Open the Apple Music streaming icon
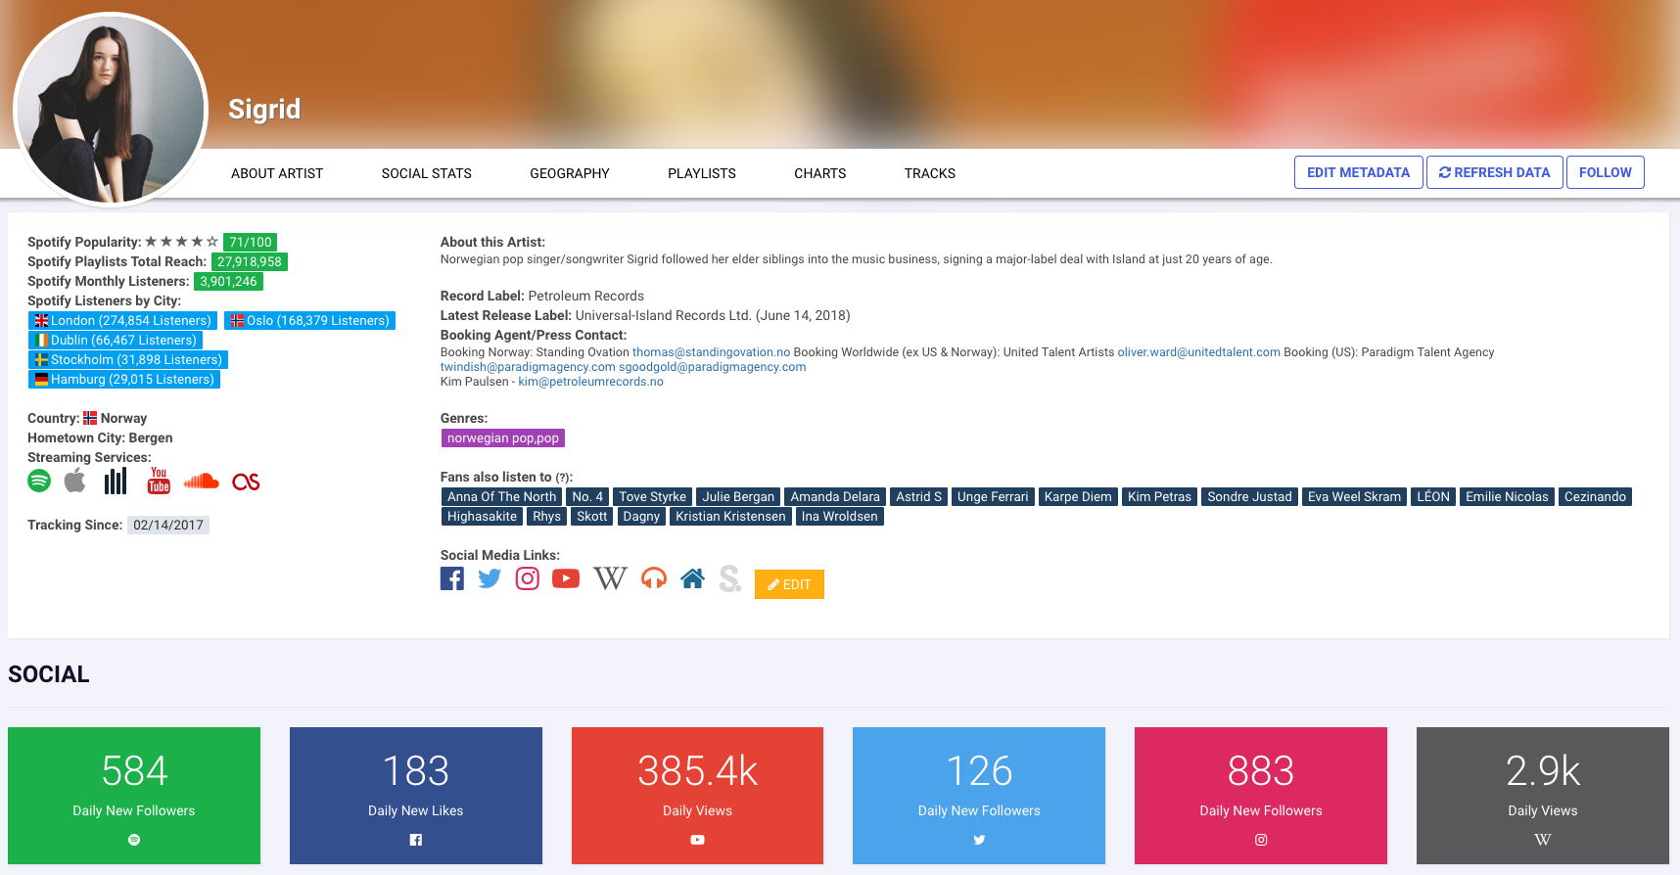This screenshot has width=1680, height=875. [75, 481]
